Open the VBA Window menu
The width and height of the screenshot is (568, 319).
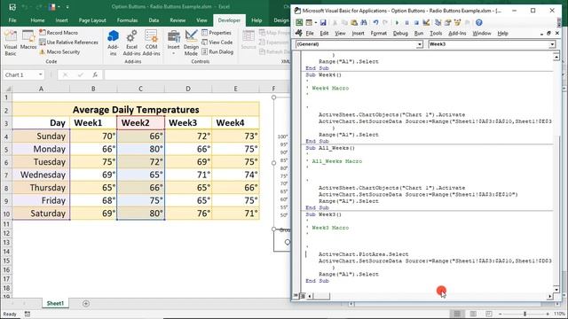pos(481,34)
